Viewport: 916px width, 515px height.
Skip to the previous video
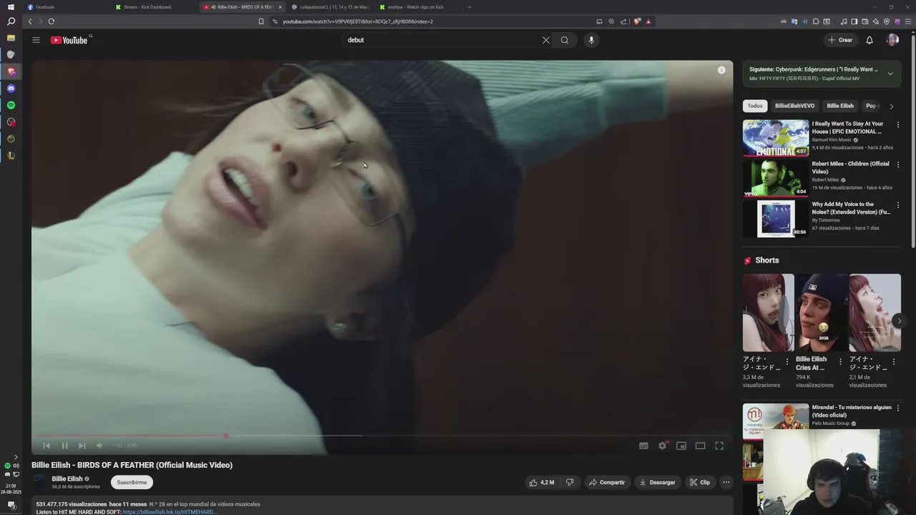tap(47, 446)
